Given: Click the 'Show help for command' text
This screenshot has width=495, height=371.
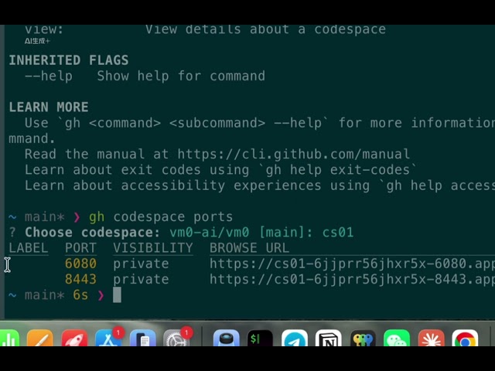Looking at the screenshot, I should 181,76.
